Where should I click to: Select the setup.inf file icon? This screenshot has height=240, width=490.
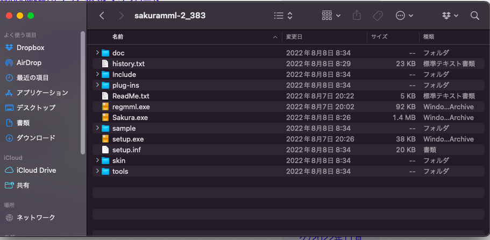[x=105, y=150]
